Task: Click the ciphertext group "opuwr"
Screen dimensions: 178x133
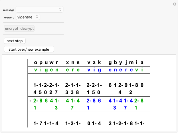Action: tap(46, 63)
